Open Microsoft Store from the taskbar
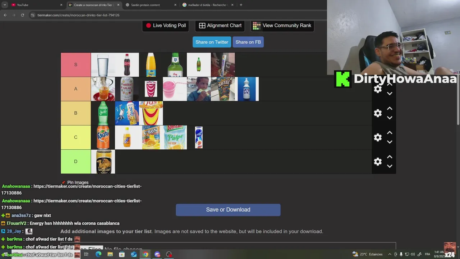Screen dimensions: 460x259 coord(122,254)
